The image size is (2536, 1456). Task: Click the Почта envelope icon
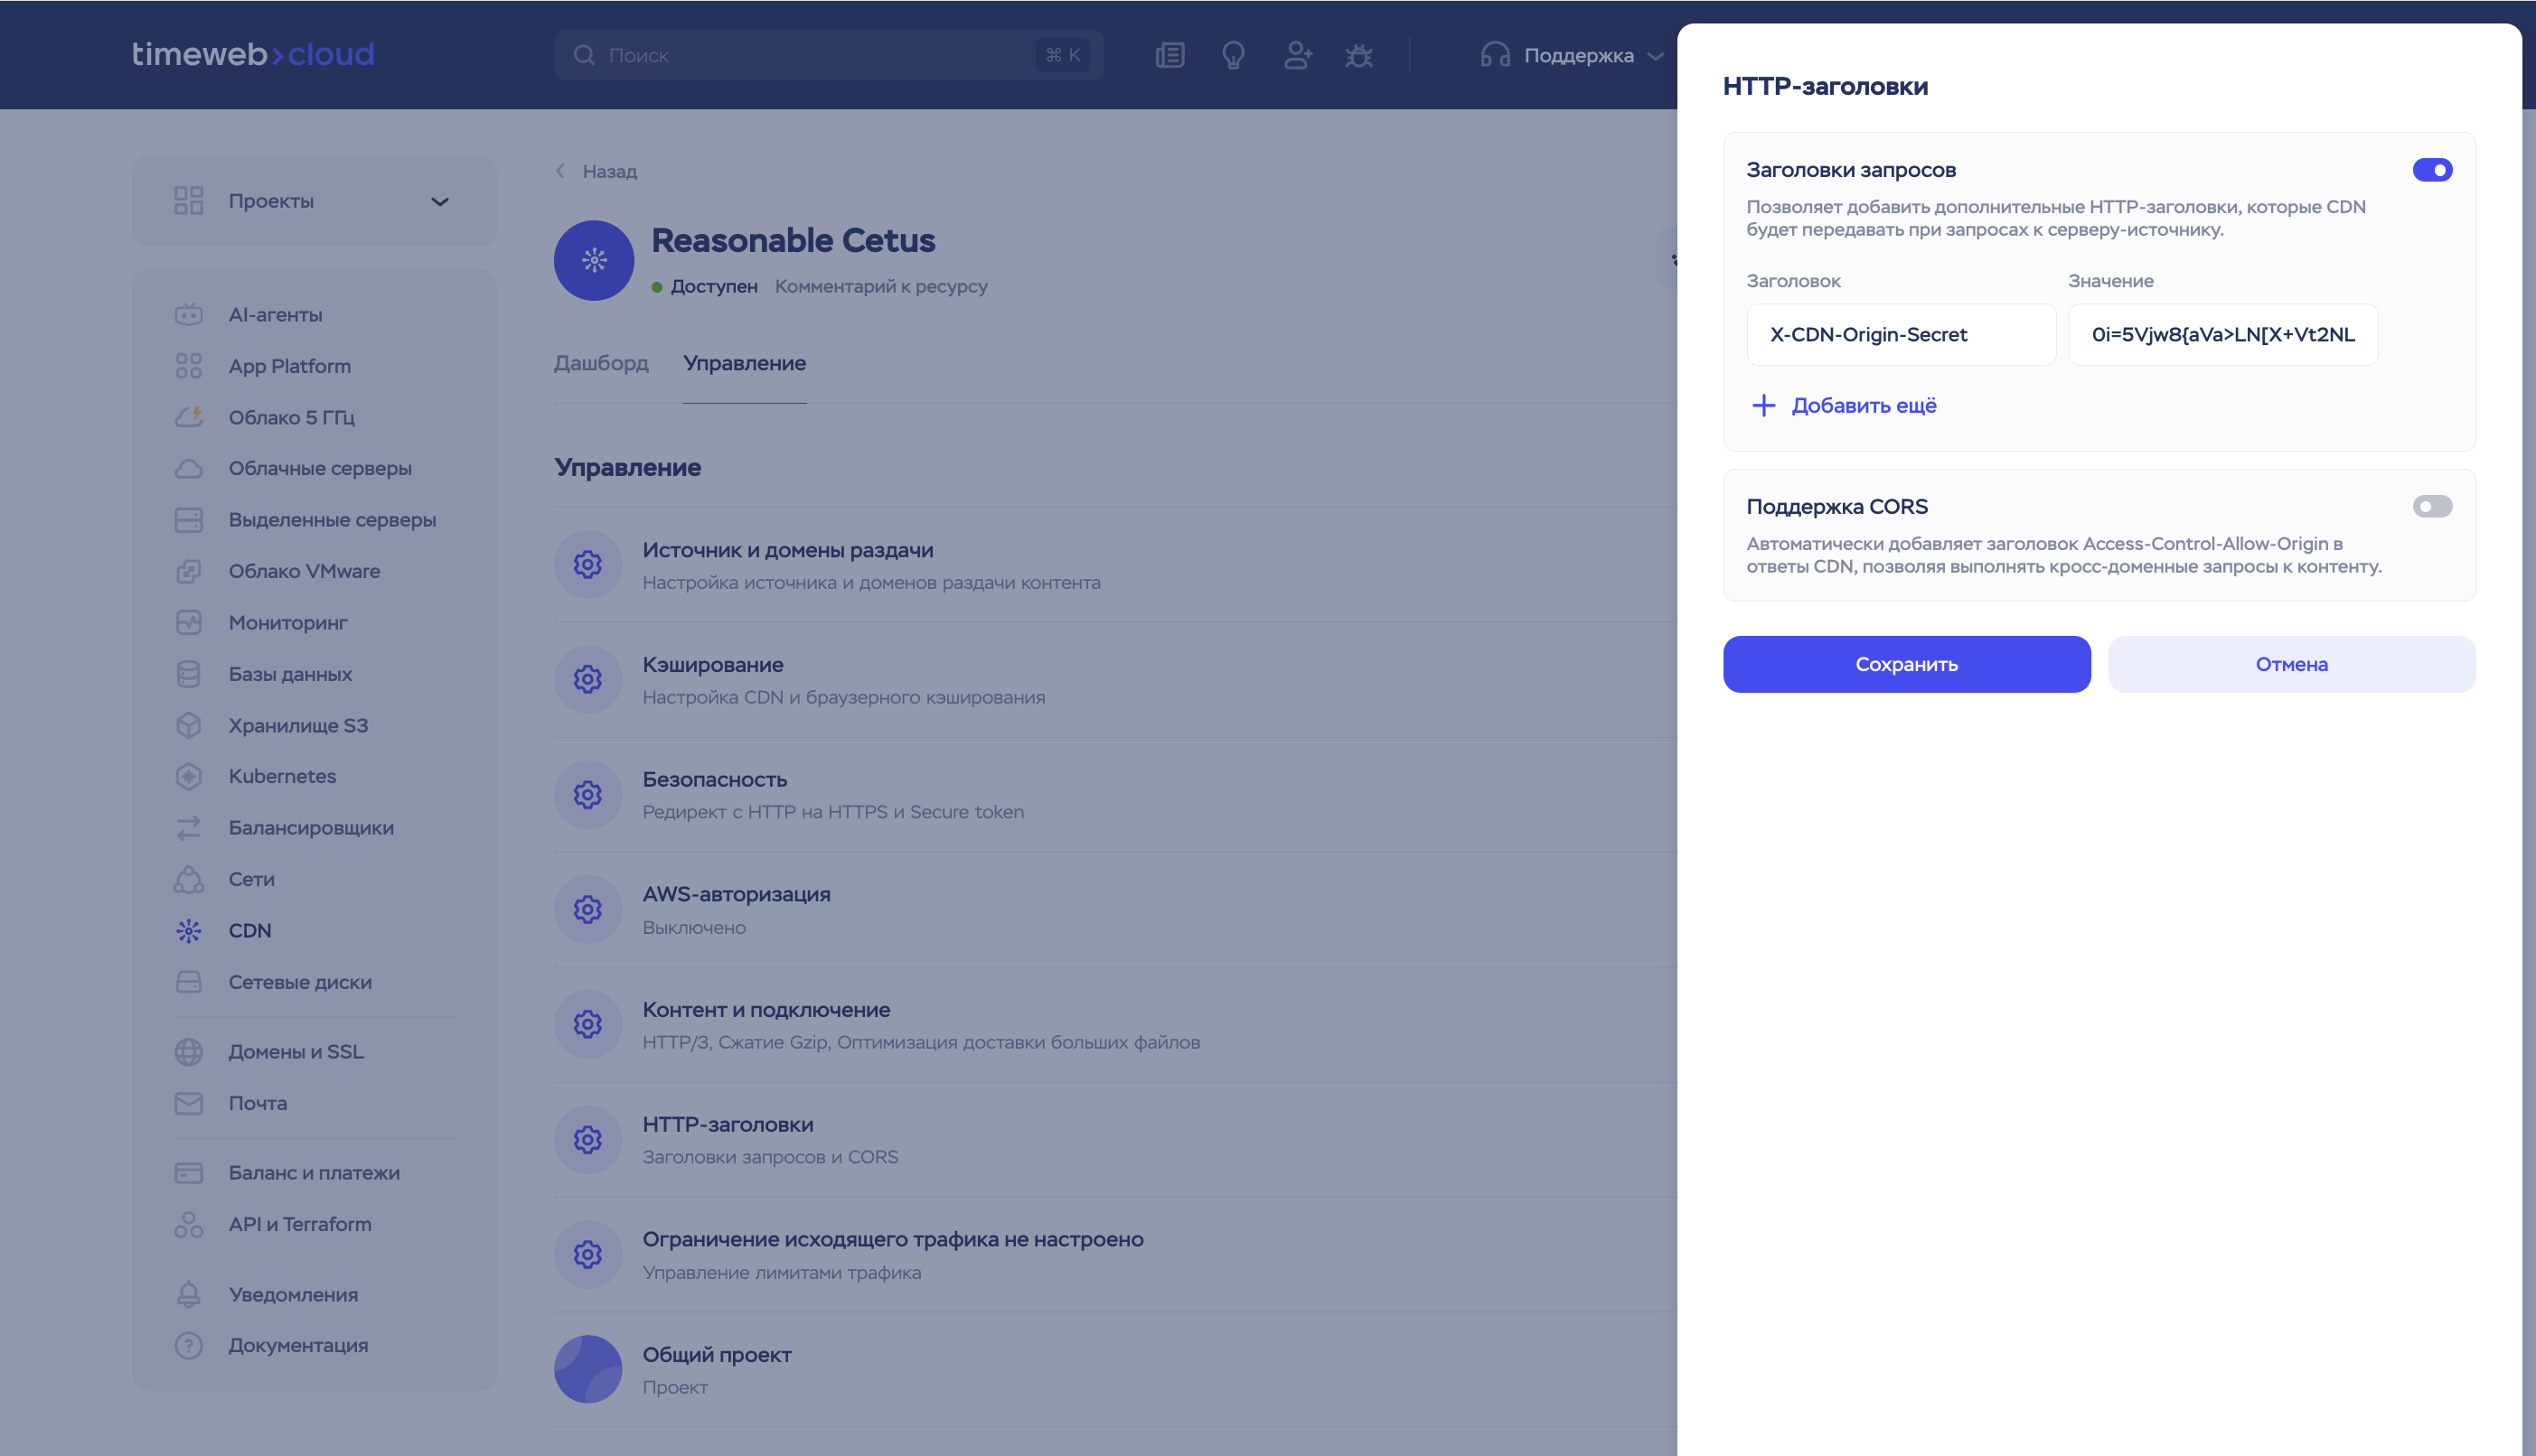(188, 1103)
